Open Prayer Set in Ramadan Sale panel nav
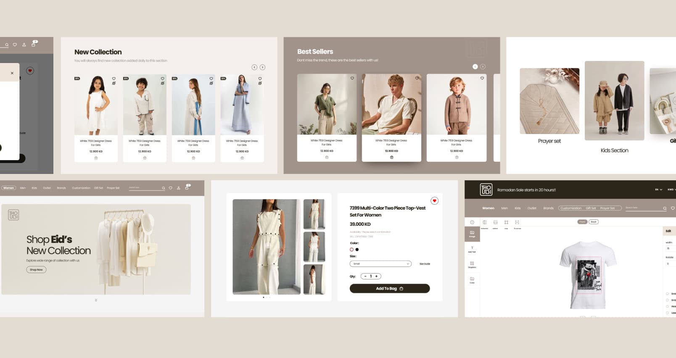Viewport: 676px width, 358px height. (607, 208)
